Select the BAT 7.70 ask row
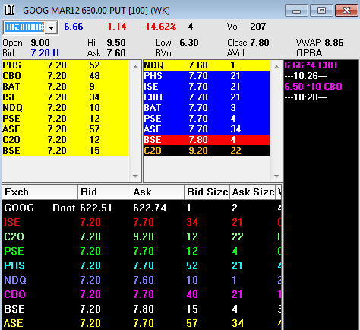Screen dimensions: 360x330 tap(207, 108)
